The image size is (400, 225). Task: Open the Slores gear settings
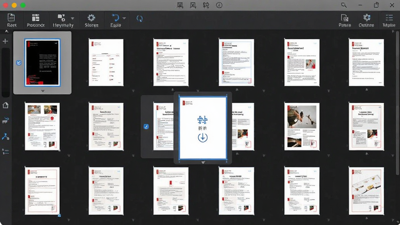point(91,18)
